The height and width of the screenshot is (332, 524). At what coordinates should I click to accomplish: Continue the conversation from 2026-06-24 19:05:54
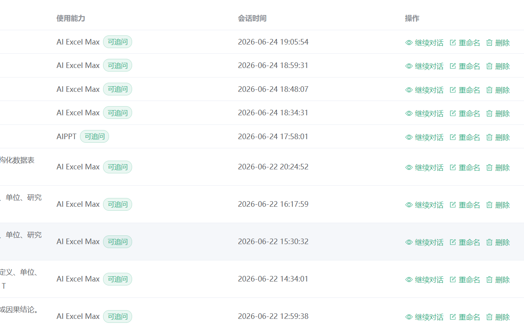[x=424, y=43]
